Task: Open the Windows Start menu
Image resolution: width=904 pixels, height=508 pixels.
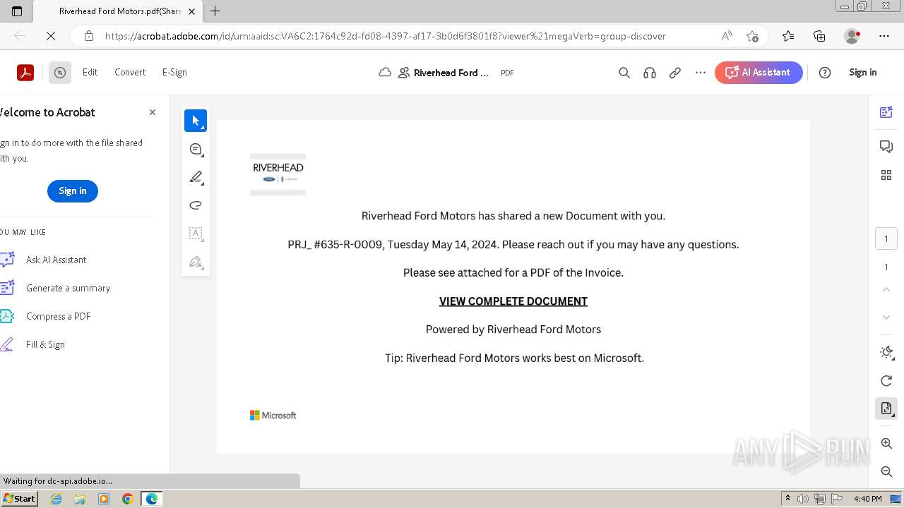Action: [19, 498]
